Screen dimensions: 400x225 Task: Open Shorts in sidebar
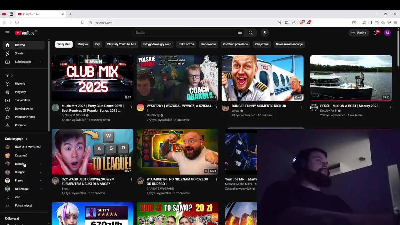pyautogui.click(x=24, y=53)
